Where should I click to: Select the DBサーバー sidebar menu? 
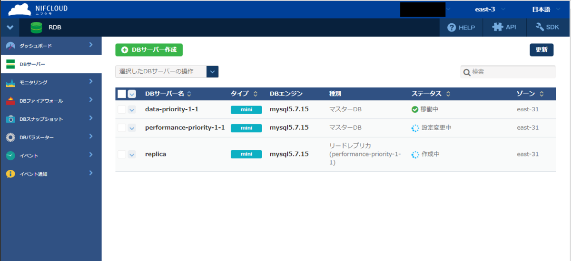[51, 64]
